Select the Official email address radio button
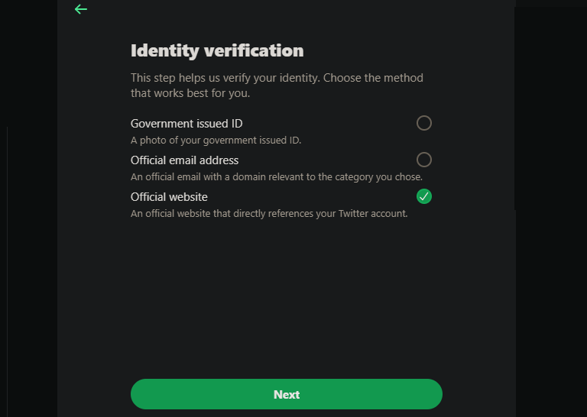This screenshot has height=417, width=587. [424, 160]
